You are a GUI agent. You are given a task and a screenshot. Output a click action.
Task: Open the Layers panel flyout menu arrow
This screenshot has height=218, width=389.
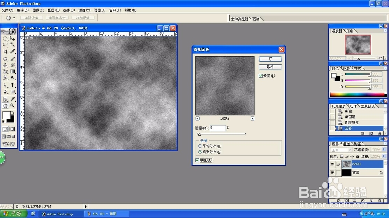[x=385, y=144]
